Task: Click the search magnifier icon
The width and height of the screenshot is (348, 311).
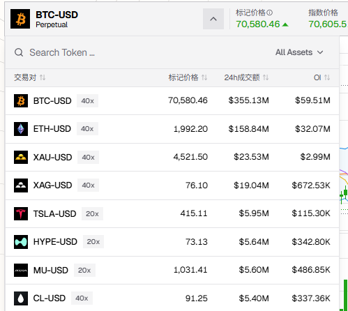Action: [19, 52]
